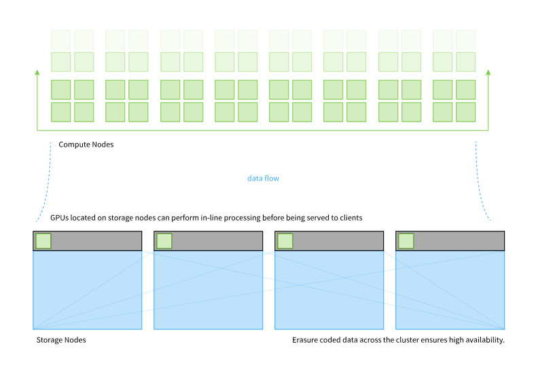This screenshot has height=374, width=536.
Task: Select the first blue storage node block
Action: (x=88, y=291)
